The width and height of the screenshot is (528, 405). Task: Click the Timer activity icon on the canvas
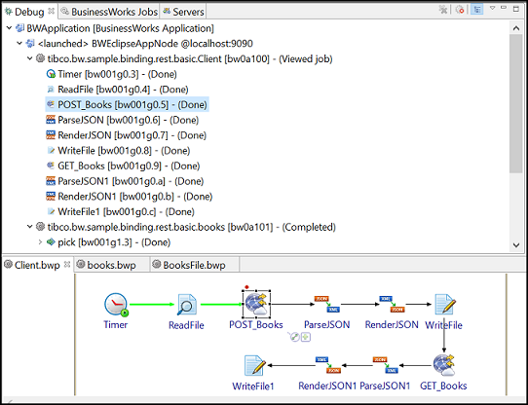(x=116, y=305)
